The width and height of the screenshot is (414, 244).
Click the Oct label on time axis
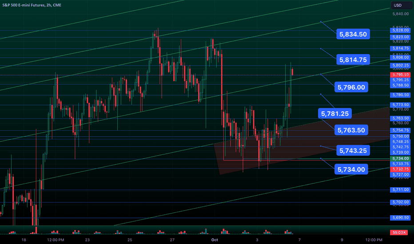pos(215,240)
